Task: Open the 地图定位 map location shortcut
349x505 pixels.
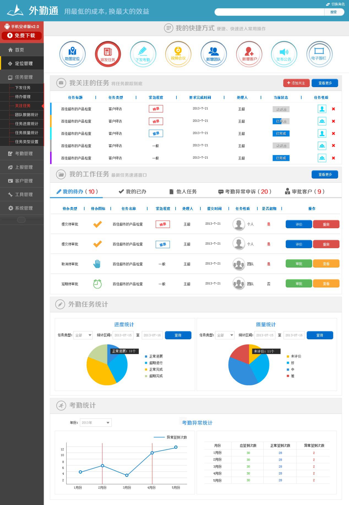Action: (x=72, y=54)
